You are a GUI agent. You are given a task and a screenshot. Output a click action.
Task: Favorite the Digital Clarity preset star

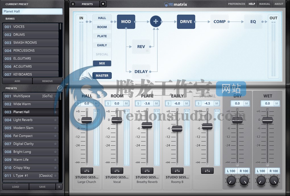point(55,144)
